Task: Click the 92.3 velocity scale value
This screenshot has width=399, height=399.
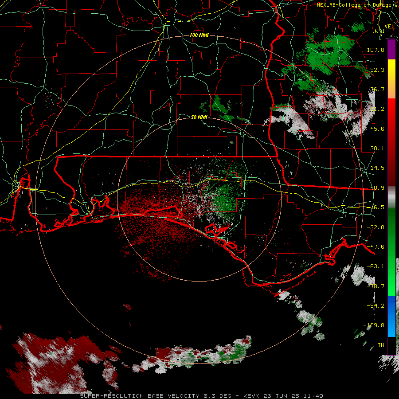Action: click(x=377, y=70)
